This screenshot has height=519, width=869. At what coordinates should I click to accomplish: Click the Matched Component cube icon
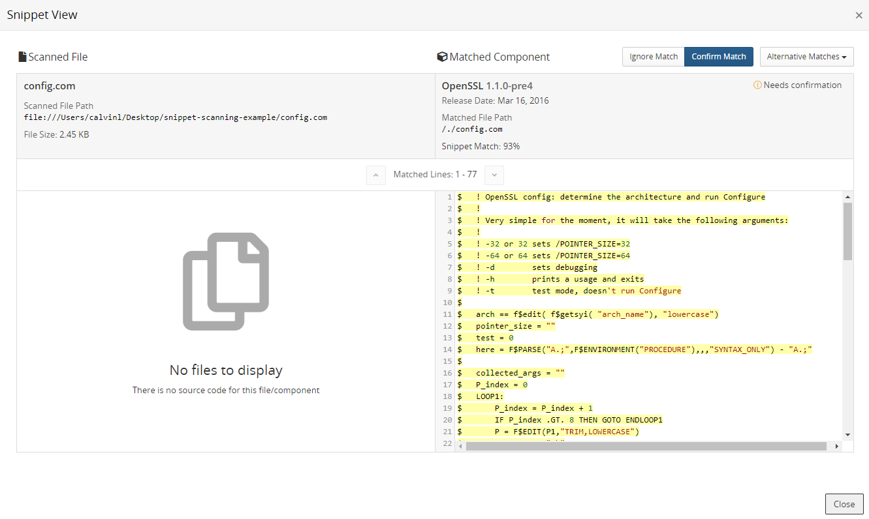point(442,57)
